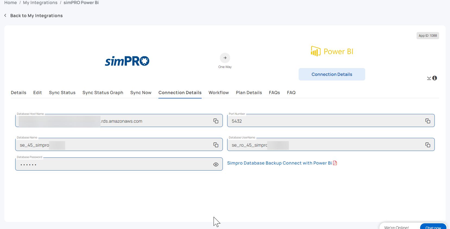Click the We're Online! chat text
Viewport: 450px width, 229px height.
click(396, 227)
